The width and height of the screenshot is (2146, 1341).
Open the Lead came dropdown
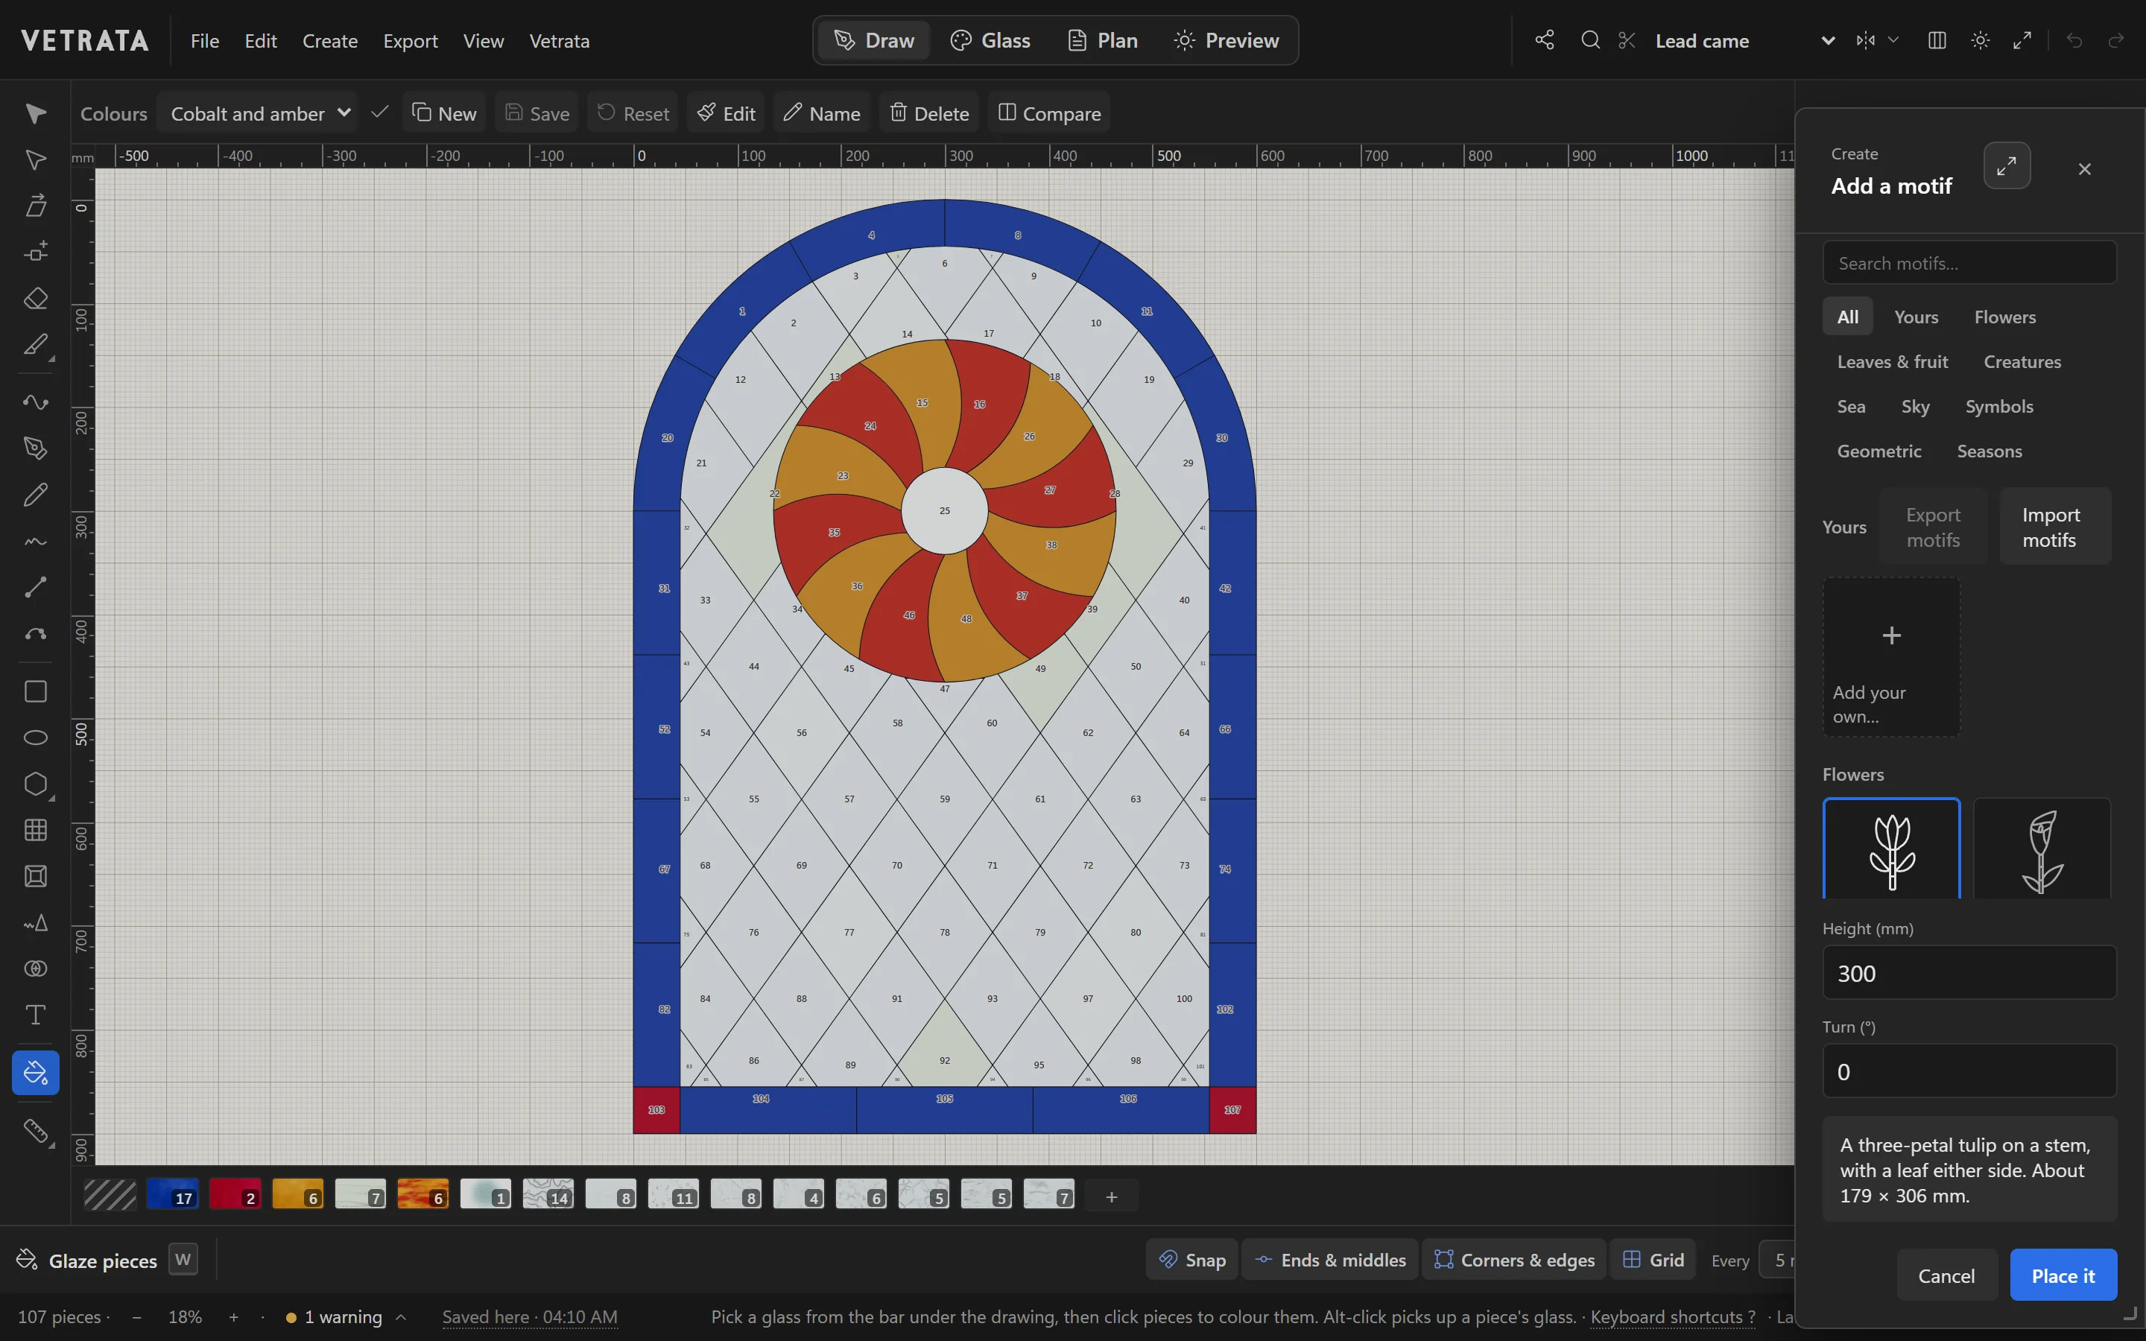pyautogui.click(x=1744, y=40)
